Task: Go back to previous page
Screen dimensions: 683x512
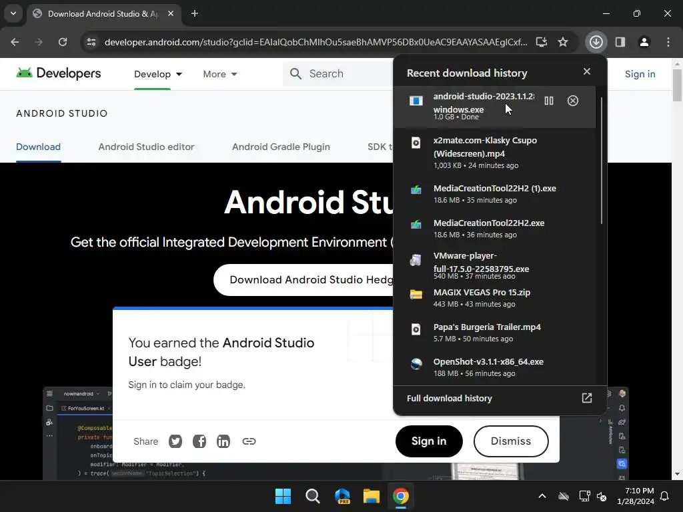Action: click(15, 42)
